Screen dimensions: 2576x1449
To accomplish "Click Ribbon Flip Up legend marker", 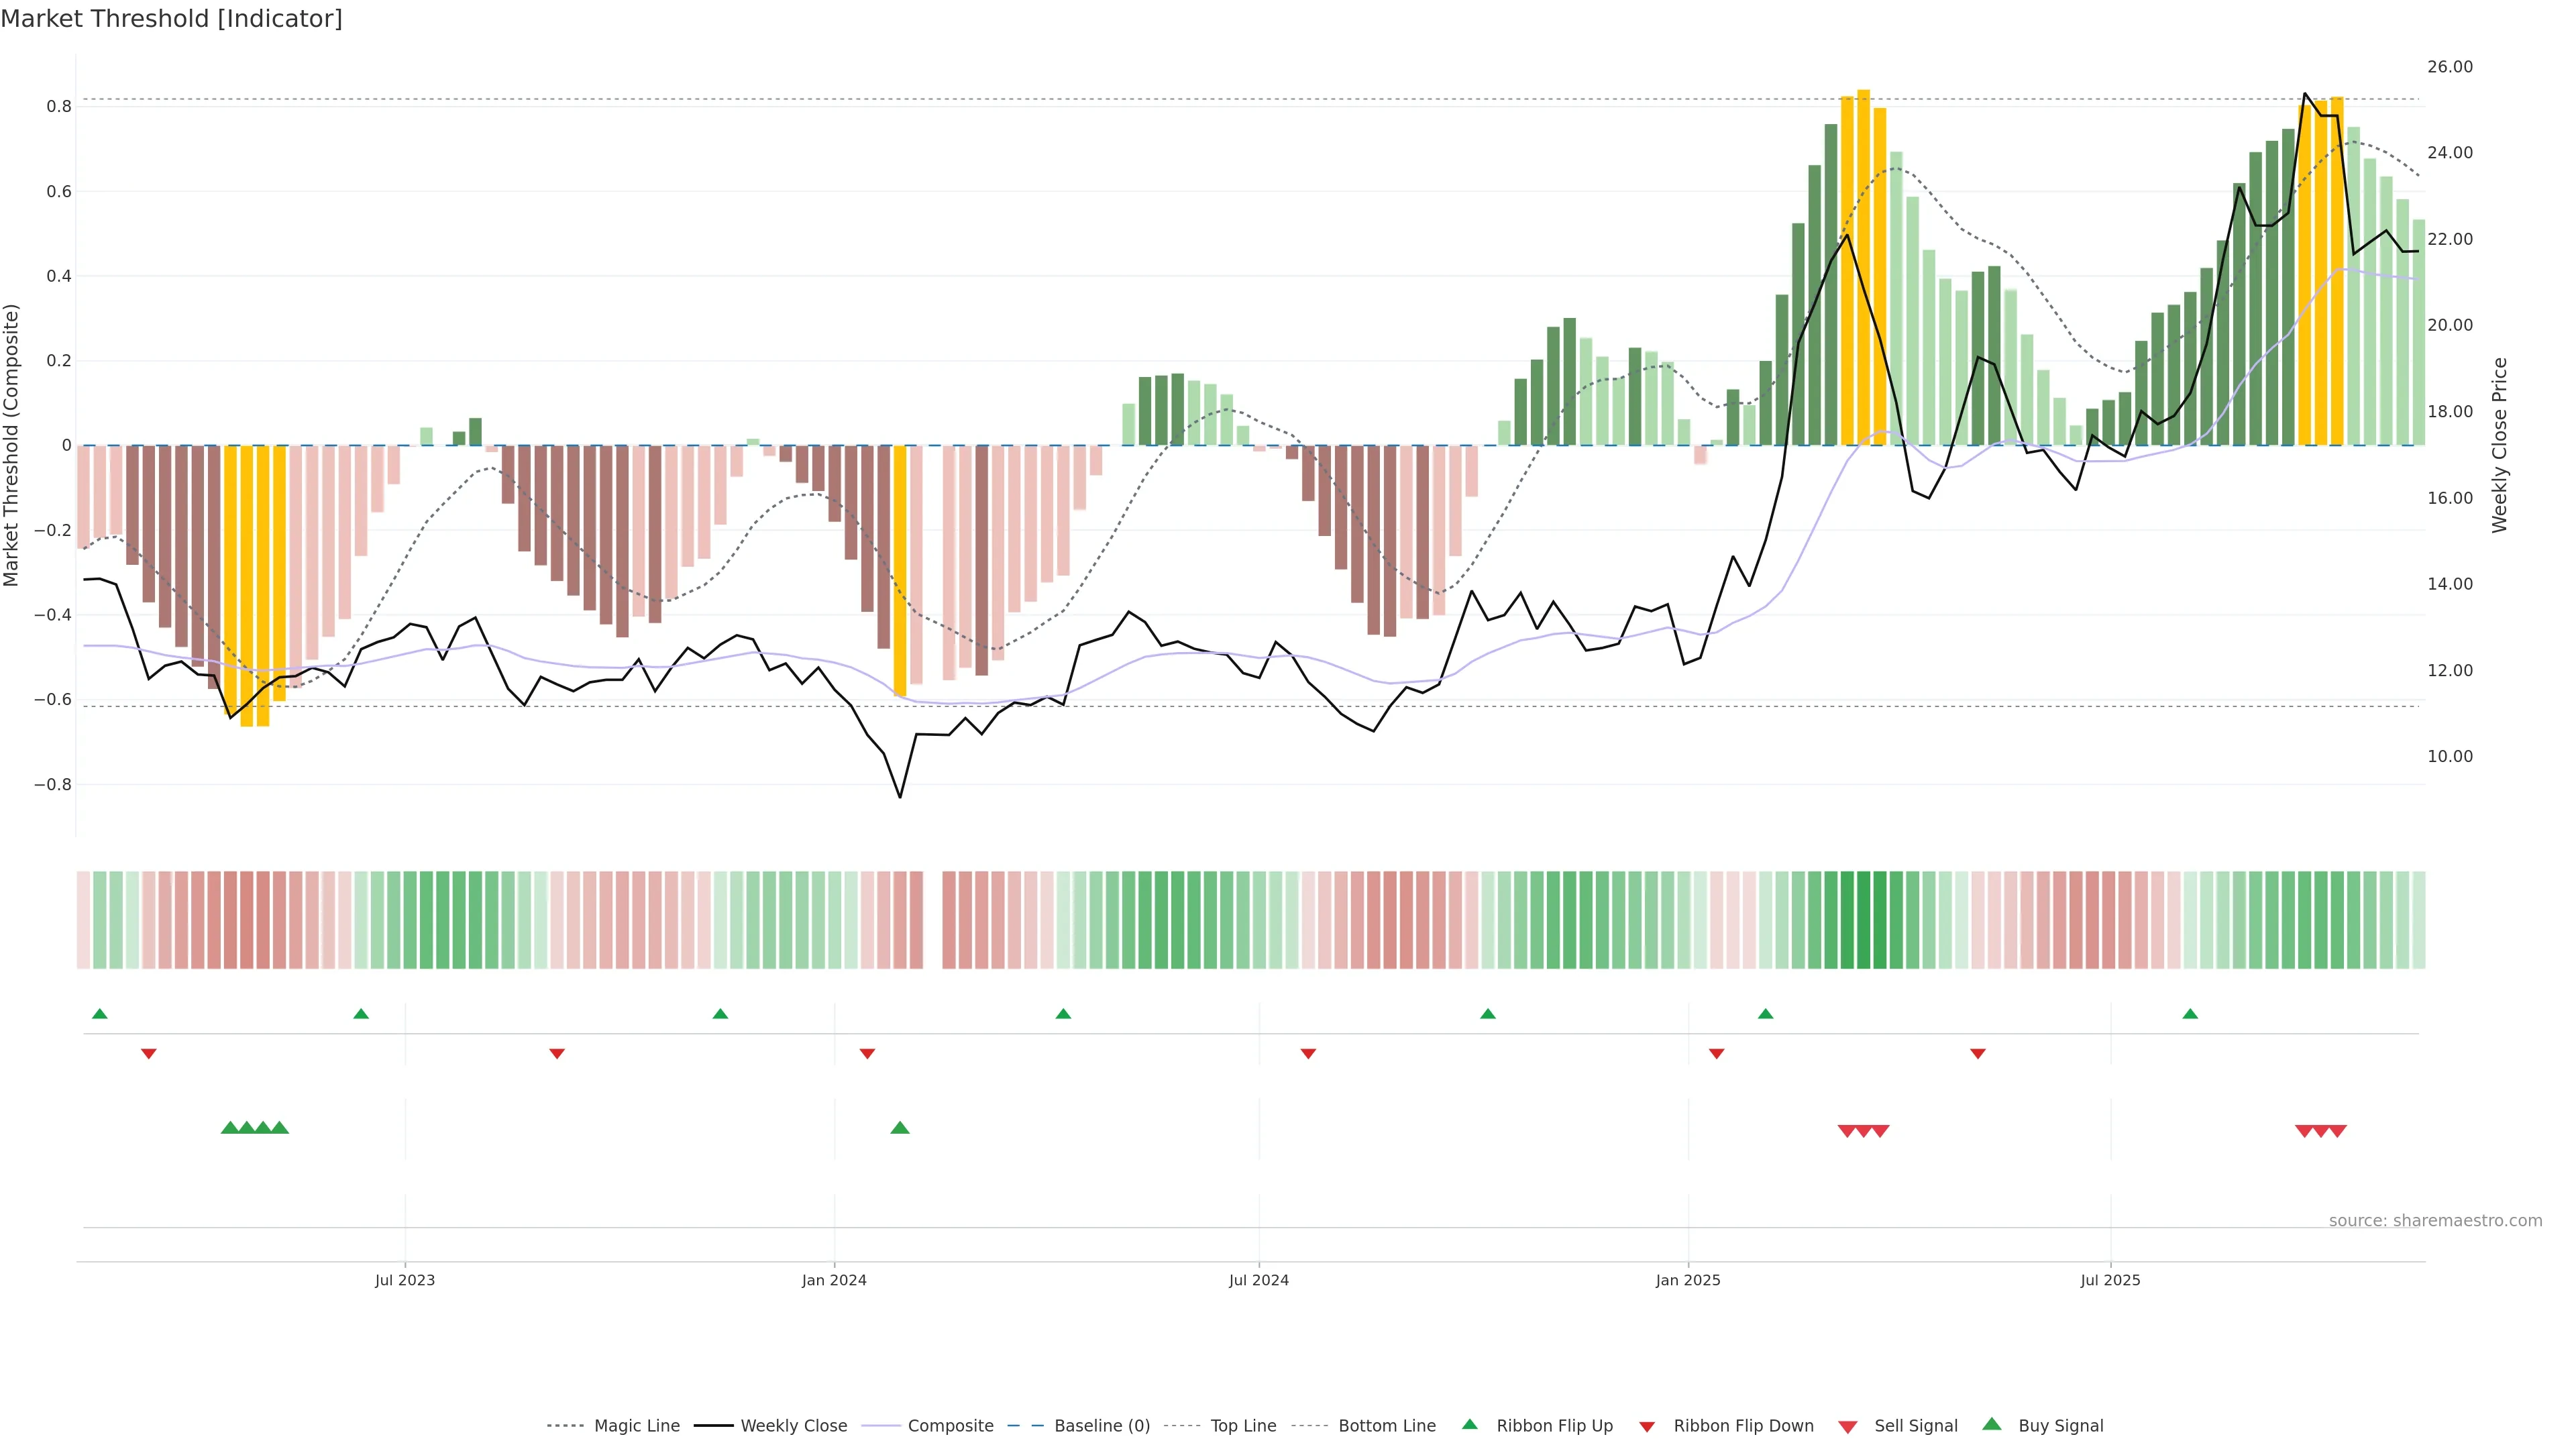I will [x=1469, y=1424].
